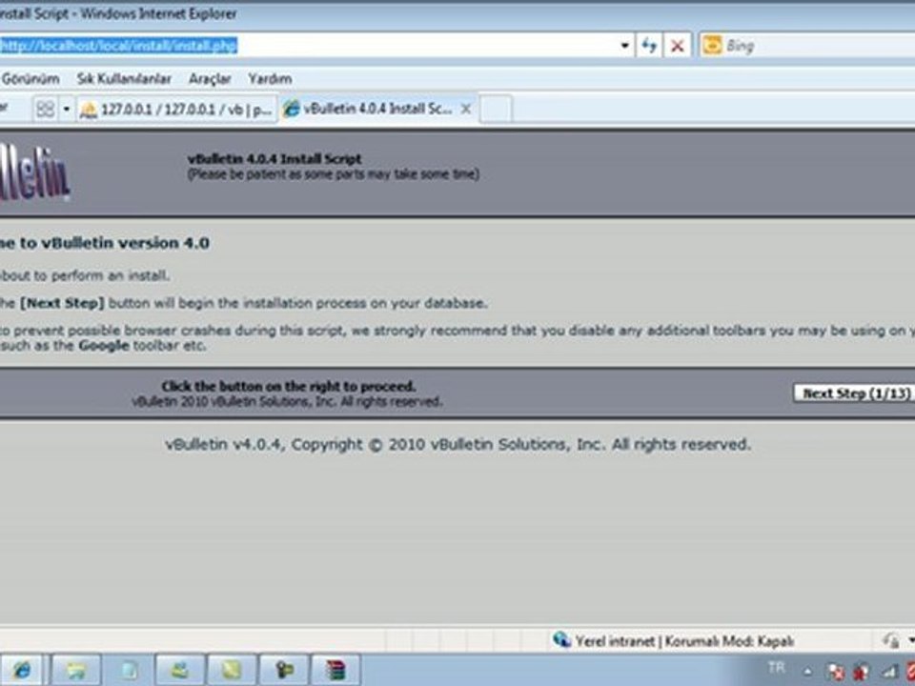This screenshot has height=686, width=915.
Task: Click the TR input language indicator
Action: click(x=776, y=668)
